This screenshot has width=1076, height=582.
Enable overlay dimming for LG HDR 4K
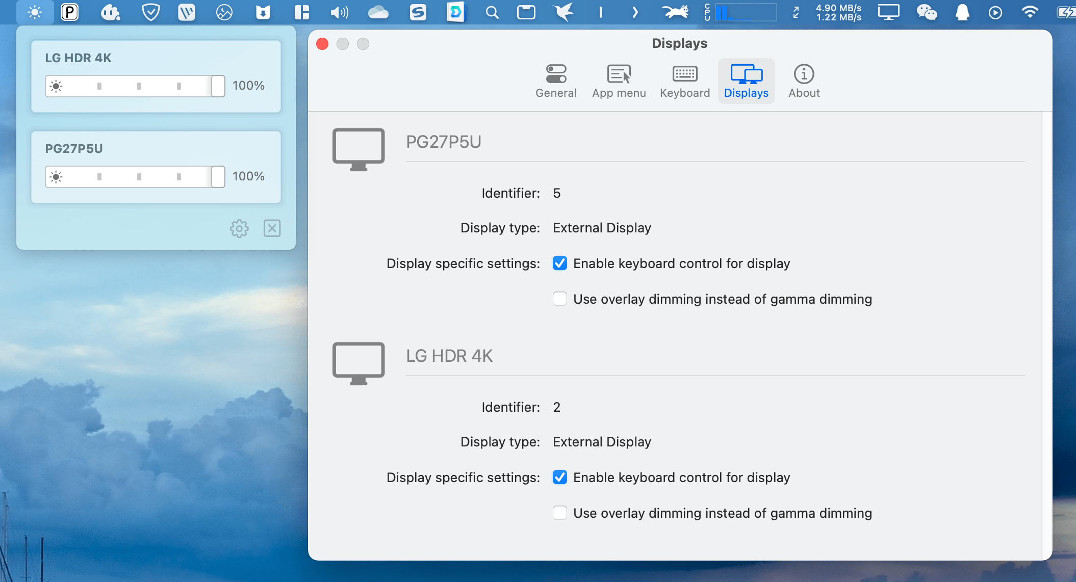[560, 513]
